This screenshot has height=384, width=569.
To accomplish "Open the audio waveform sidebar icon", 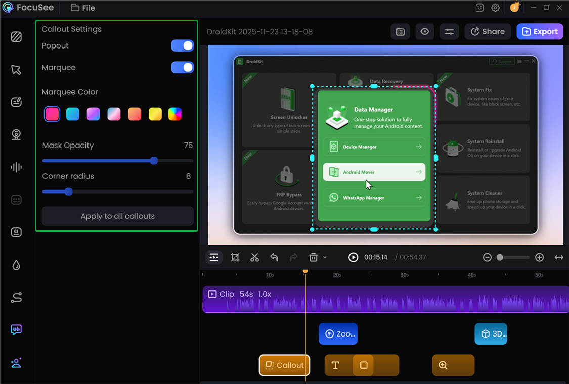I will coord(16,167).
